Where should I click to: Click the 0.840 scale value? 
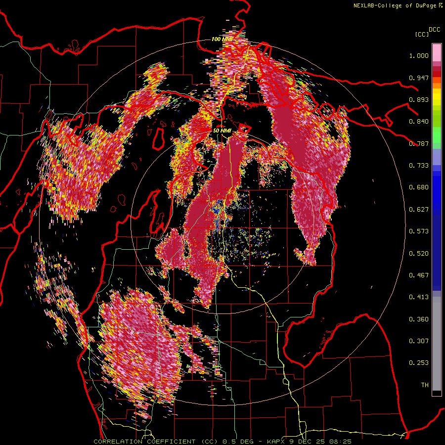pos(419,122)
